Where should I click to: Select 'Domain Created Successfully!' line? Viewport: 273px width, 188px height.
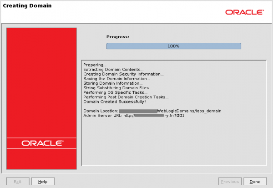(115, 102)
